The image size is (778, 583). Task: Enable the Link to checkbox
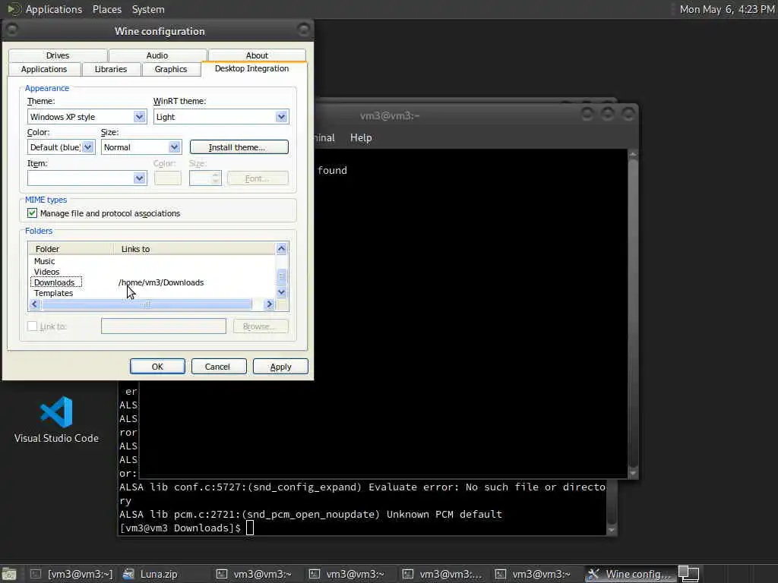(x=32, y=326)
